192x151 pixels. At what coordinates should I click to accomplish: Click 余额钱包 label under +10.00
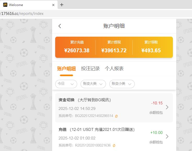tap(156, 142)
